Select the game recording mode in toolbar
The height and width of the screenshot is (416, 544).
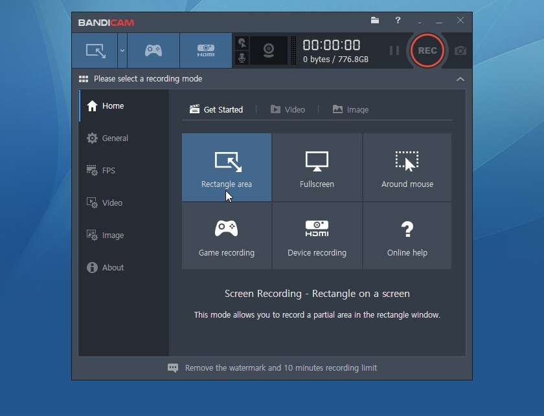(153, 50)
